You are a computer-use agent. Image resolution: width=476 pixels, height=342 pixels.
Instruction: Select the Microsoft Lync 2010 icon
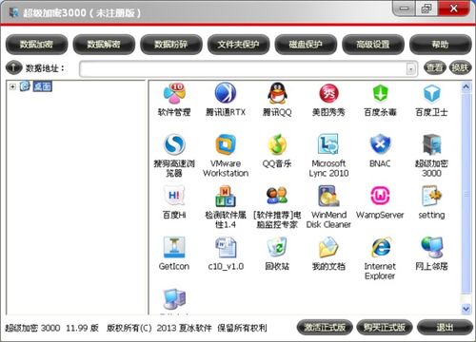coord(328,144)
